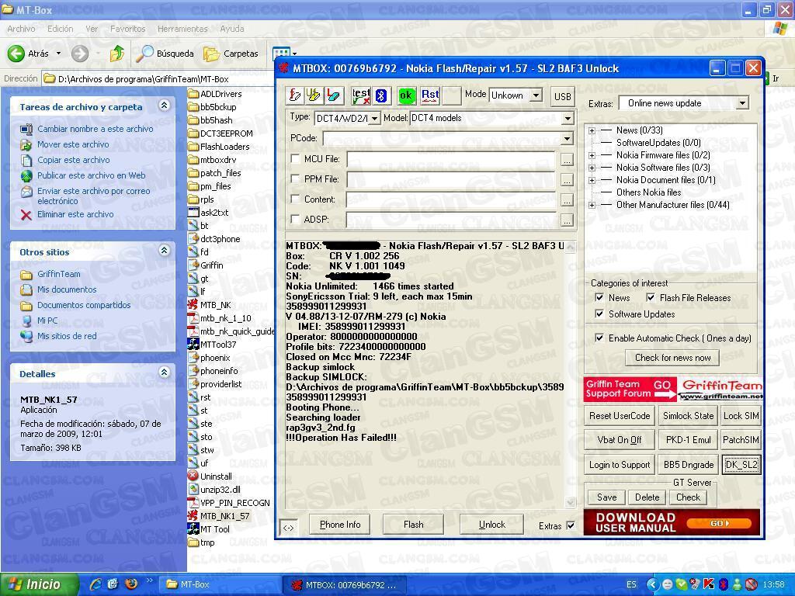Viewport: 795px width, 596px height.
Task: Click the Phone Info button
Action: pos(340,525)
